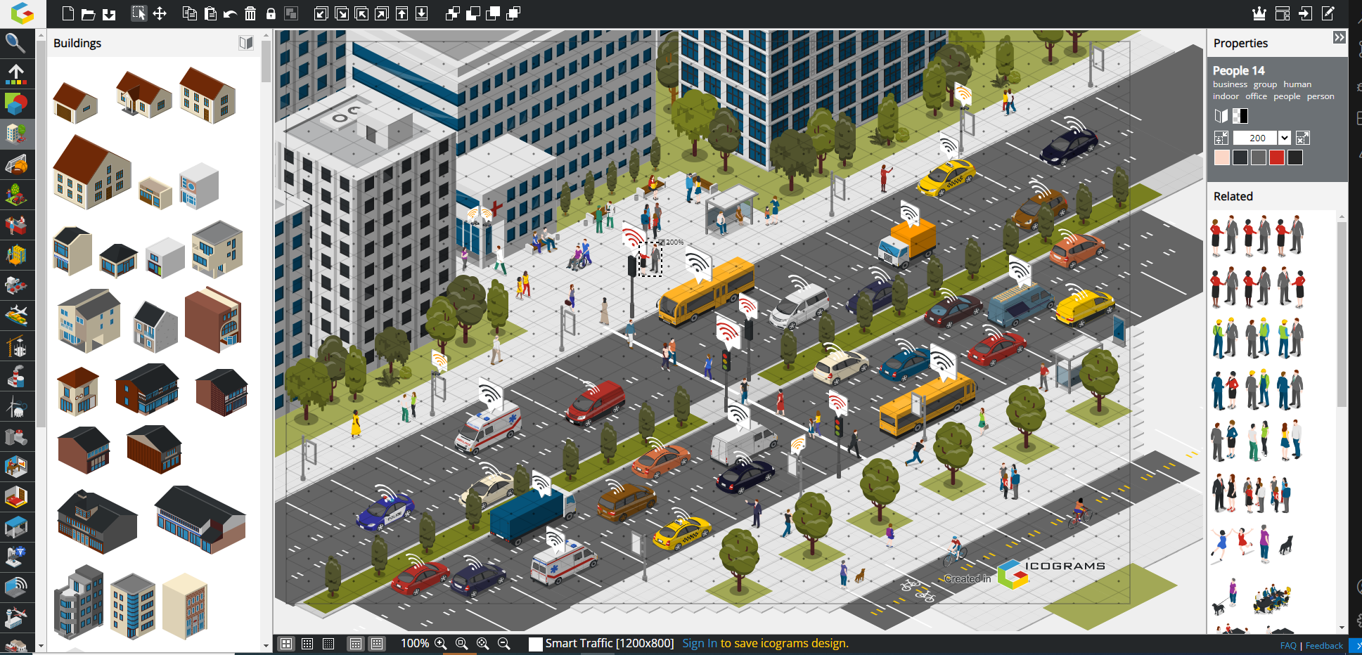The width and height of the screenshot is (1362, 655).
Task: Click the flip horizontally icon in Properties
Action: (x=1221, y=116)
